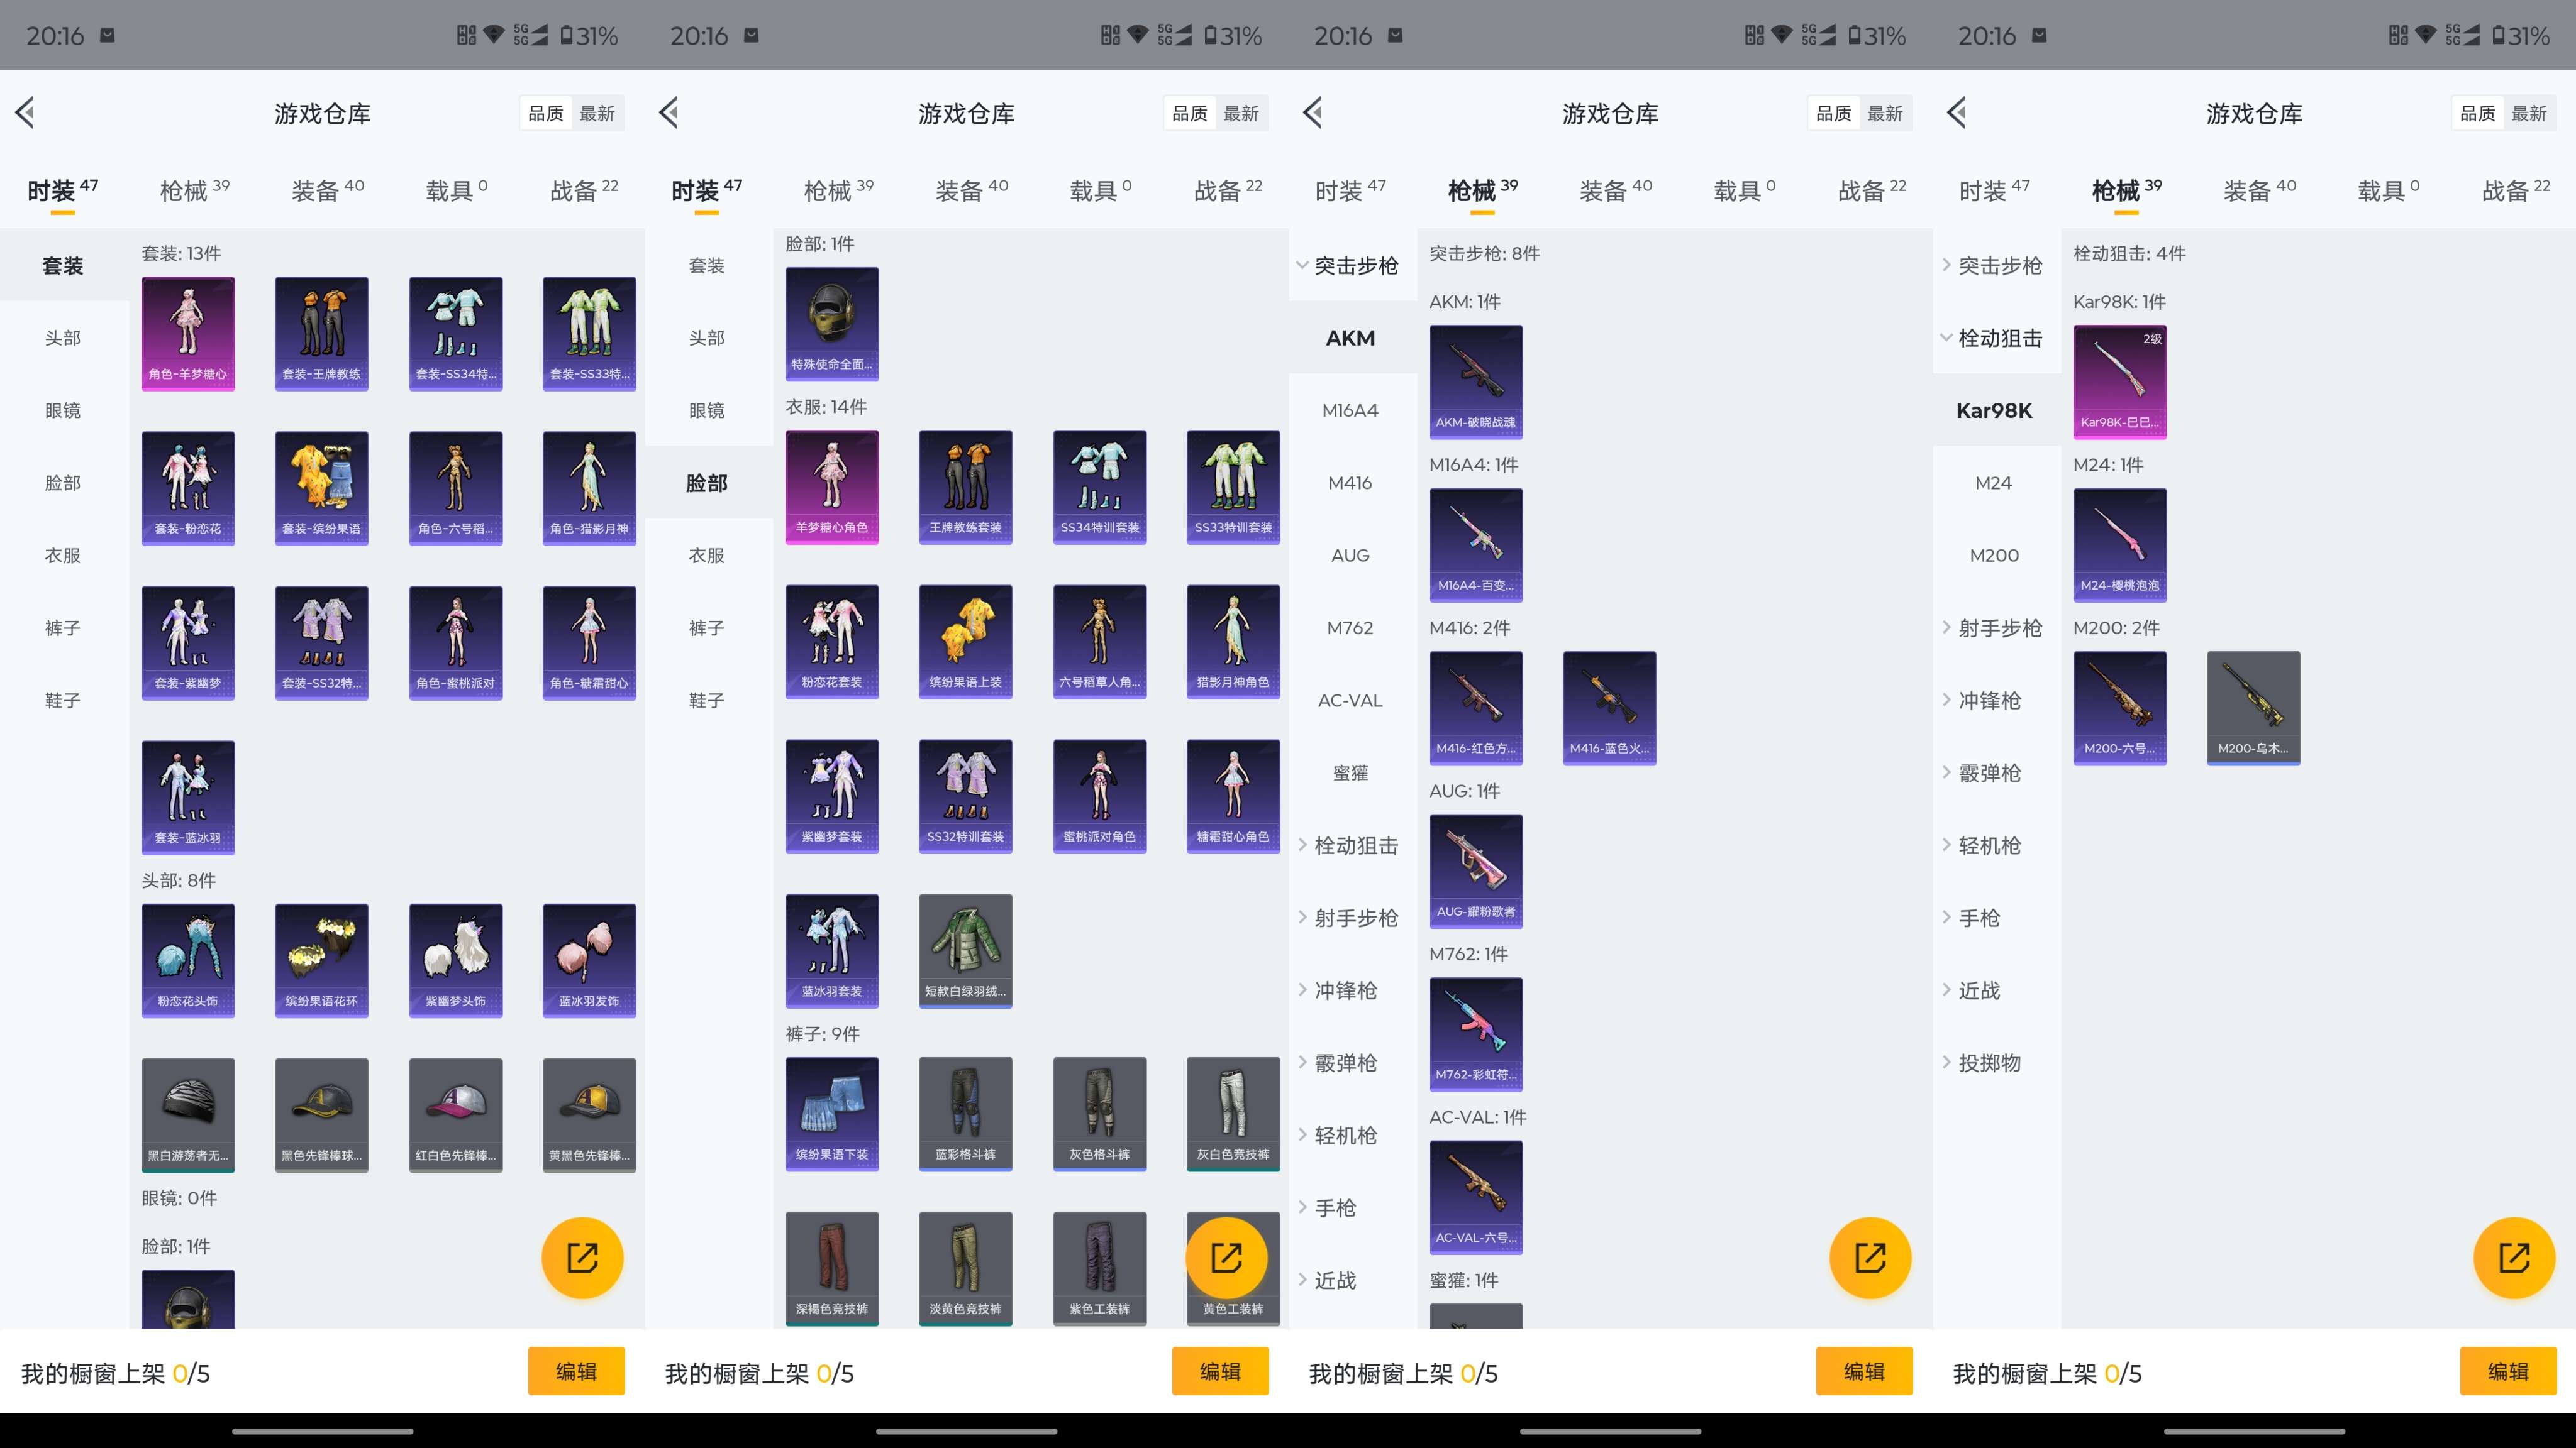Open the 战备 tab in the rightmost screen

pos(2516,190)
